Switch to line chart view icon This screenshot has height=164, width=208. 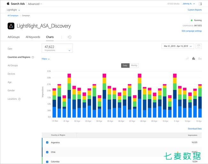[187, 58]
